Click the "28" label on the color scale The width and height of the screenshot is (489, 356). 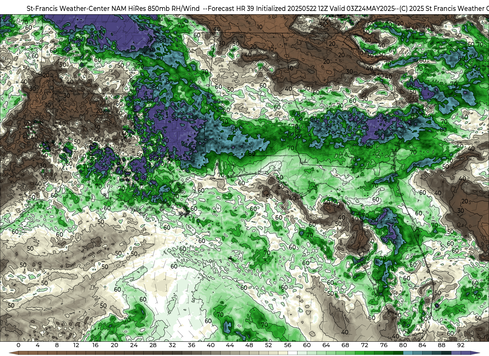tap(153, 345)
